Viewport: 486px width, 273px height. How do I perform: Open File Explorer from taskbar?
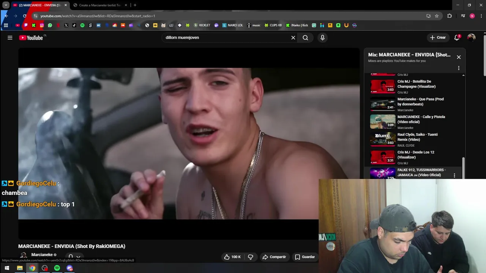pos(20,268)
